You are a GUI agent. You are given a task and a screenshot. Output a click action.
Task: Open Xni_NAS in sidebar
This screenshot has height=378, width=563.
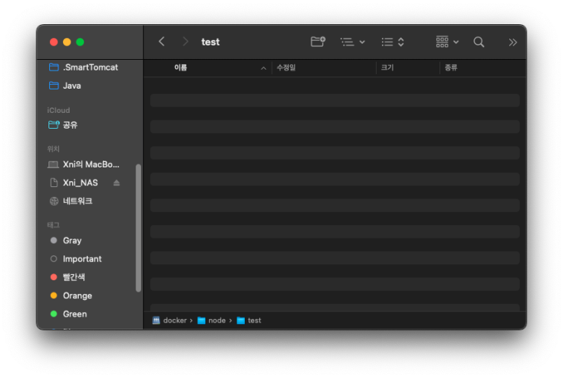[x=80, y=183]
